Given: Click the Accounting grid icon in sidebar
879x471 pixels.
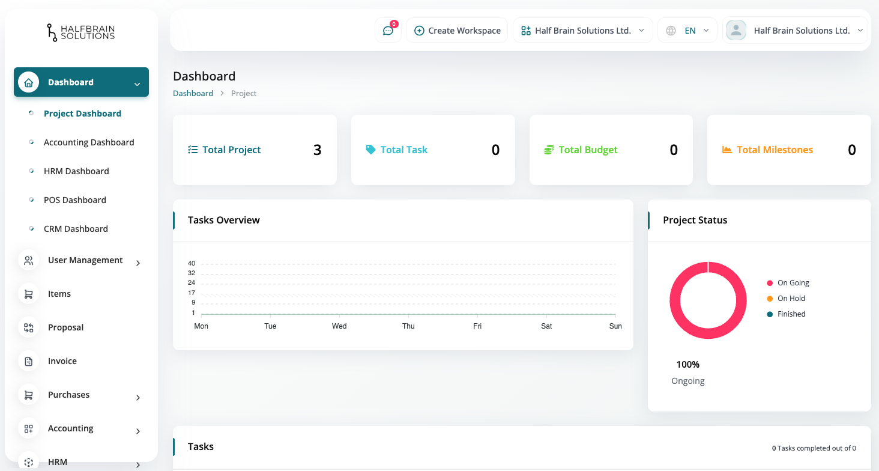Looking at the screenshot, I should [x=28, y=428].
